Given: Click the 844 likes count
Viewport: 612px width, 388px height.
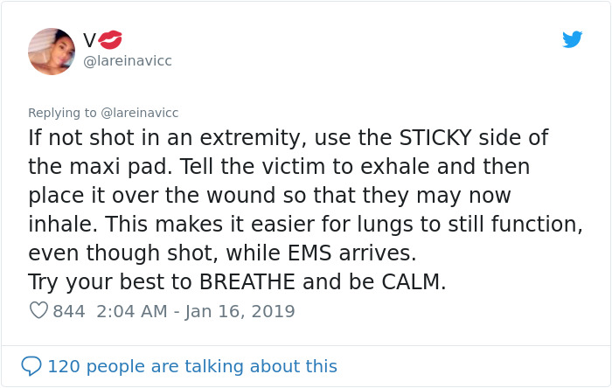Looking at the screenshot, I should (x=69, y=311).
